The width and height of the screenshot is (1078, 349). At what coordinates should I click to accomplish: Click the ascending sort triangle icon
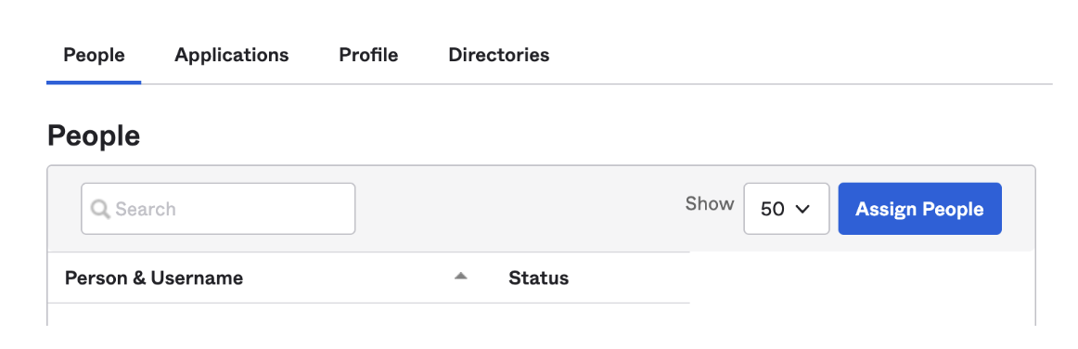(x=461, y=276)
